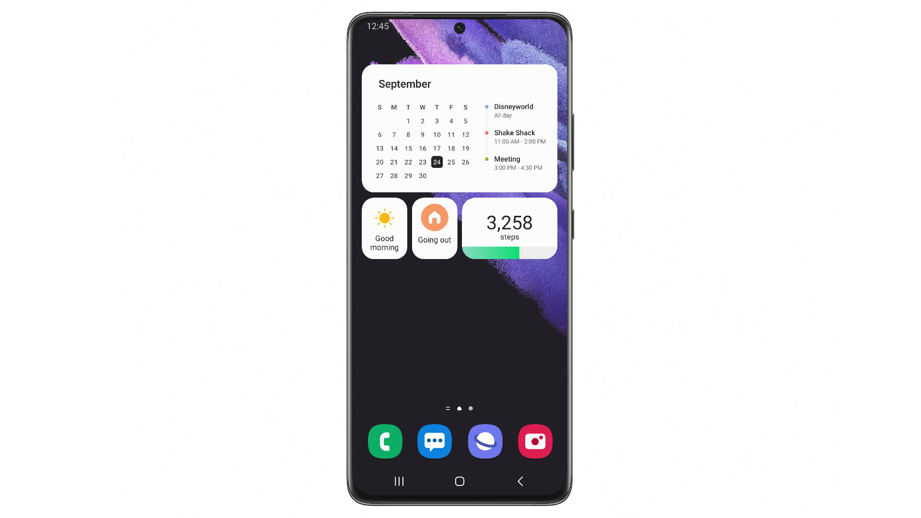Open the Messaging app

(x=435, y=441)
